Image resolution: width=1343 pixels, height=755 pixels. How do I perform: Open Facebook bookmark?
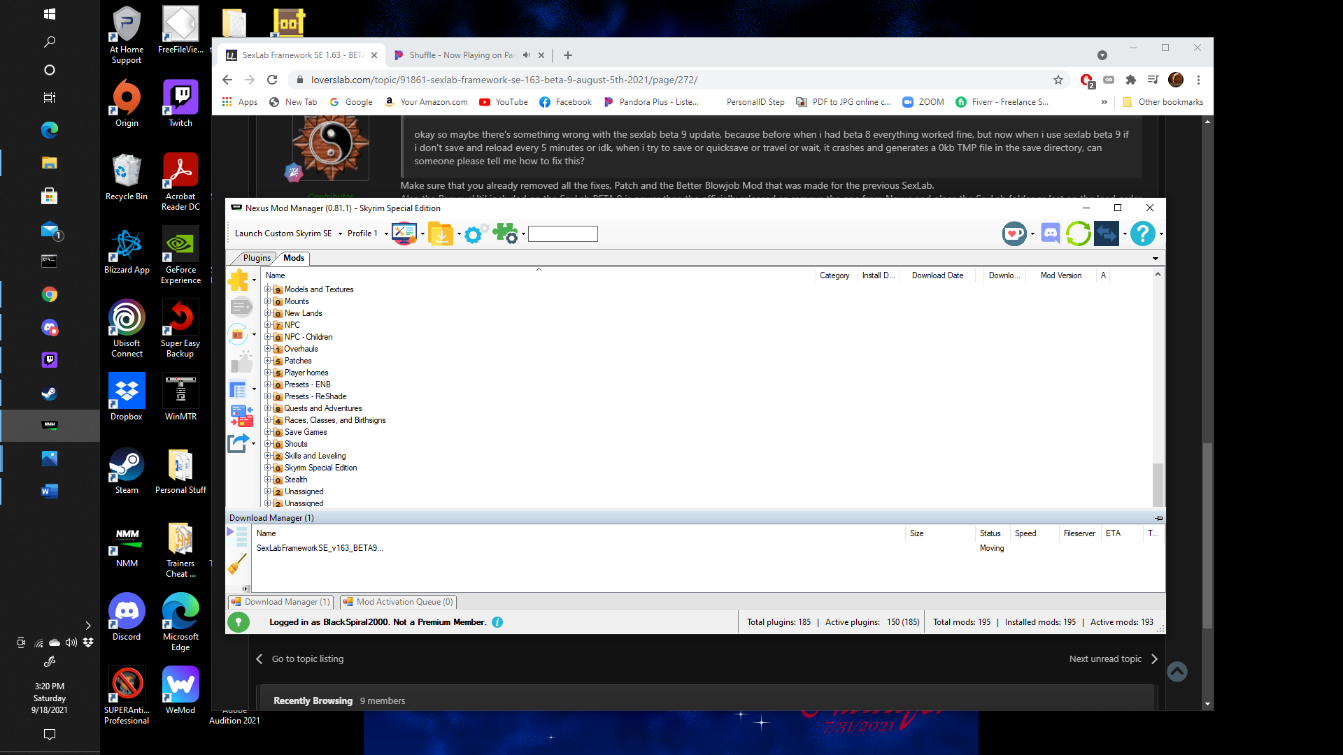coord(565,102)
